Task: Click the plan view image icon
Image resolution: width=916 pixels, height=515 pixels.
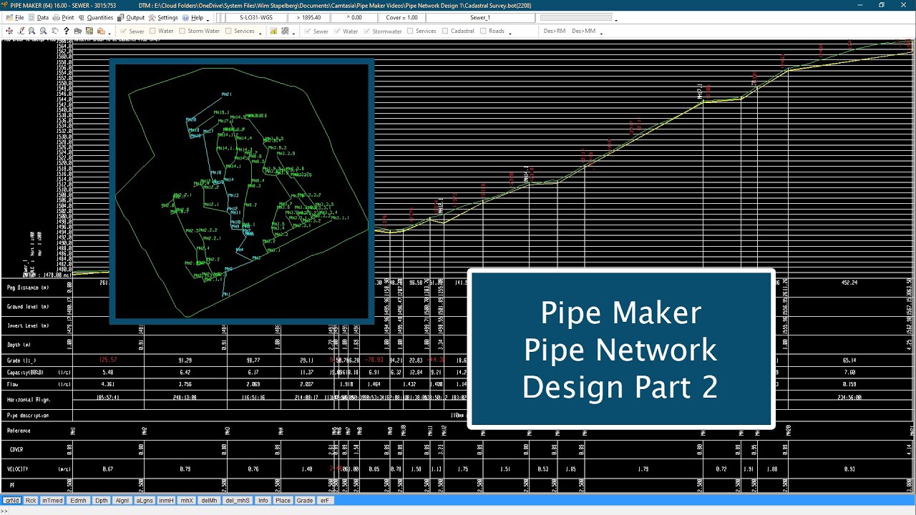Action: pyautogui.click(x=89, y=31)
